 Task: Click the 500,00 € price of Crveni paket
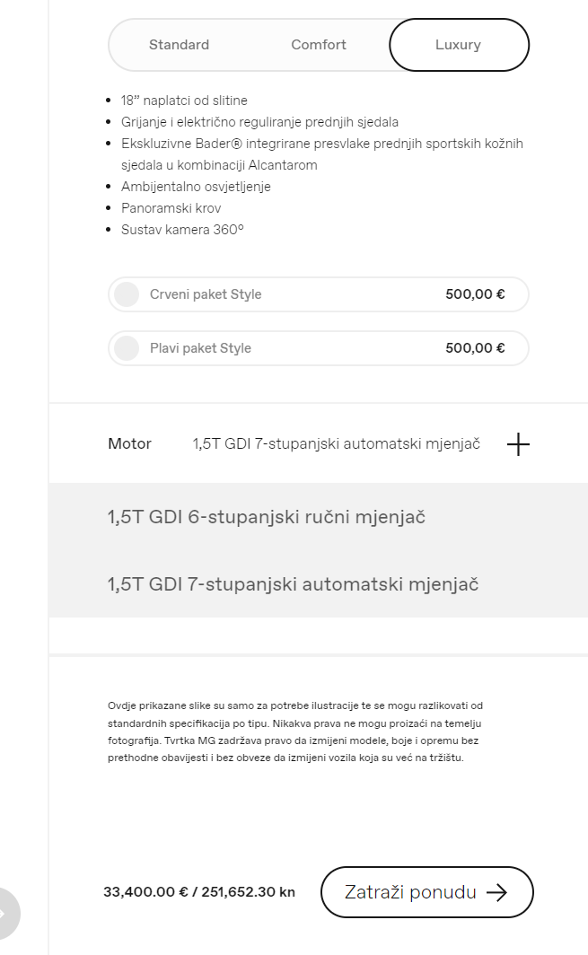point(475,294)
